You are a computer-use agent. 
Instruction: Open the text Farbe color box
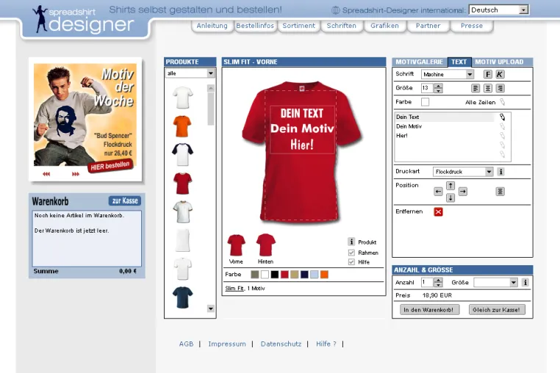point(425,102)
